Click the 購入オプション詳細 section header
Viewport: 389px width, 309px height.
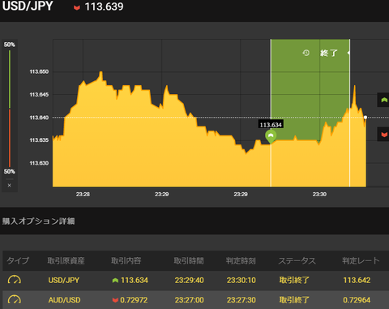39,221
